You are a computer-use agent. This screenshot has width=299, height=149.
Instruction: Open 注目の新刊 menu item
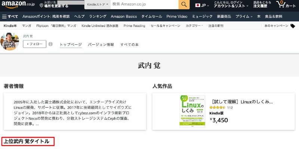coord(216,26)
